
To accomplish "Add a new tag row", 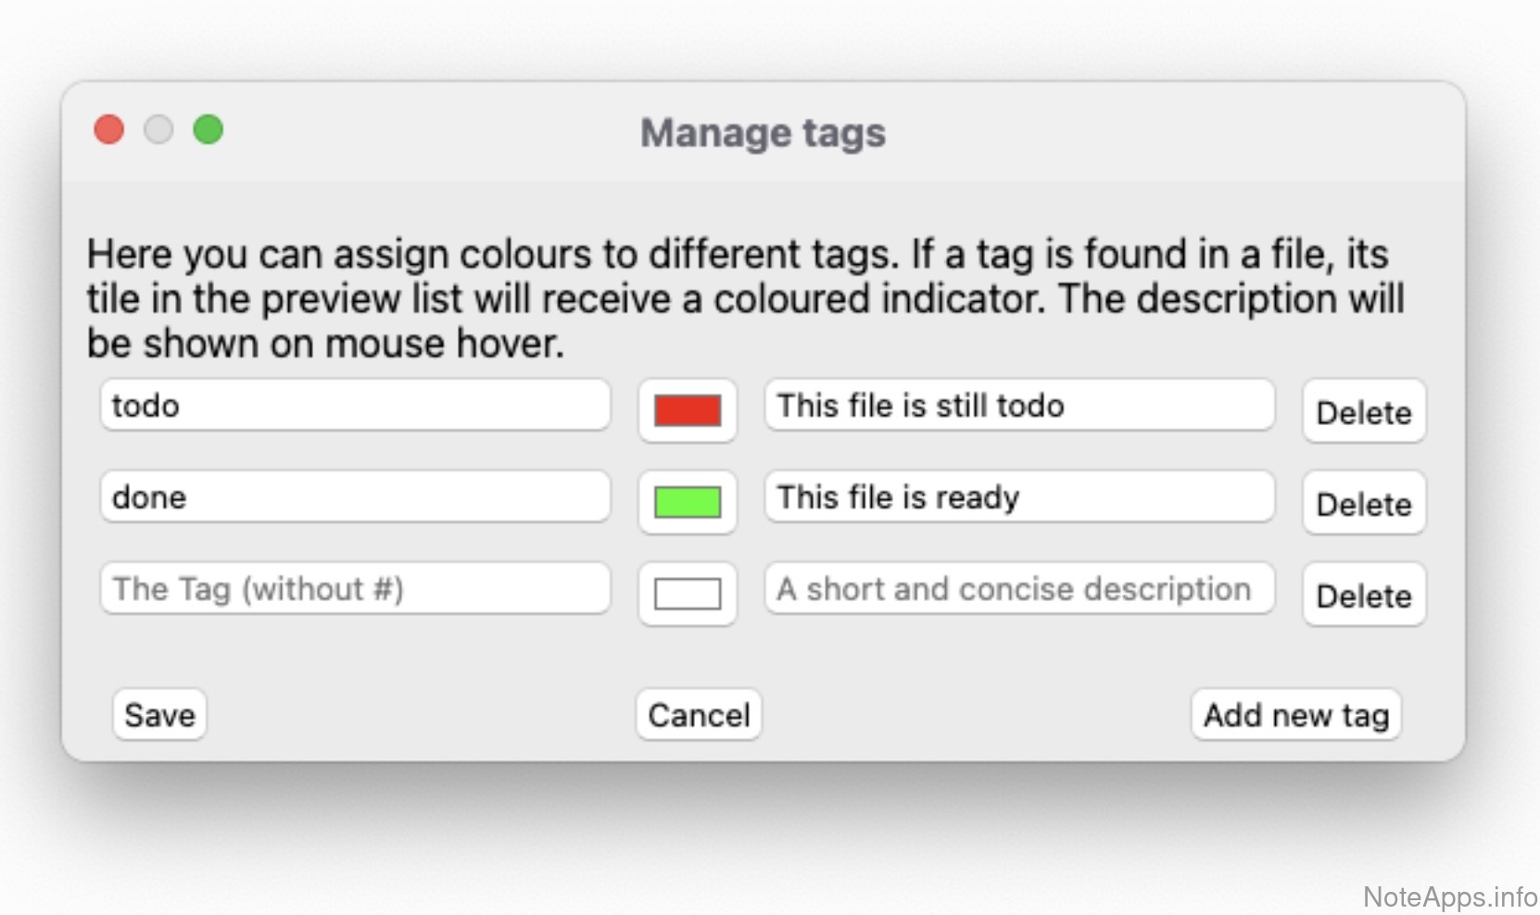I will [x=1295, y=714].
